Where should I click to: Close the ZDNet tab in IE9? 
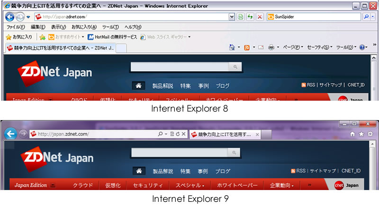pyautogui.click(x=257, y=134)
